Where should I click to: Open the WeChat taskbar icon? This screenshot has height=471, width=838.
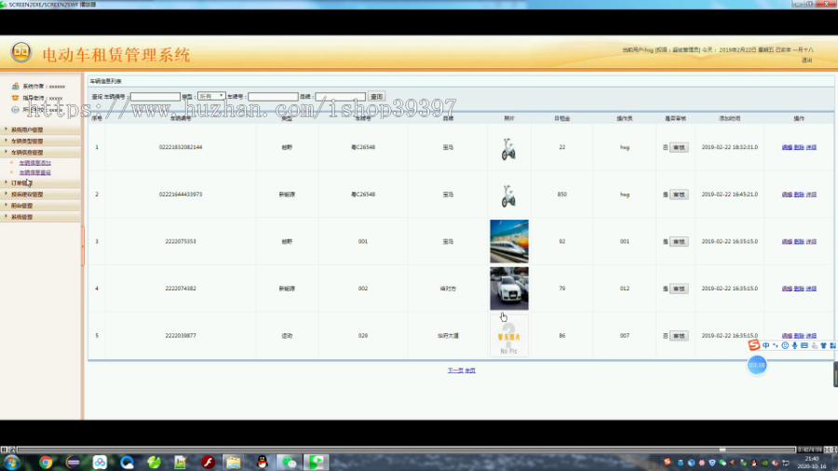click(x=289, y=463)
